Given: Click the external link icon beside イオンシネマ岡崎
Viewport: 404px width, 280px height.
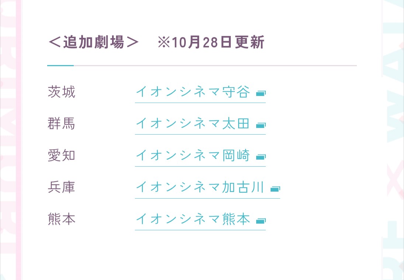Looking at the screenshot, I should click(261, 157).
